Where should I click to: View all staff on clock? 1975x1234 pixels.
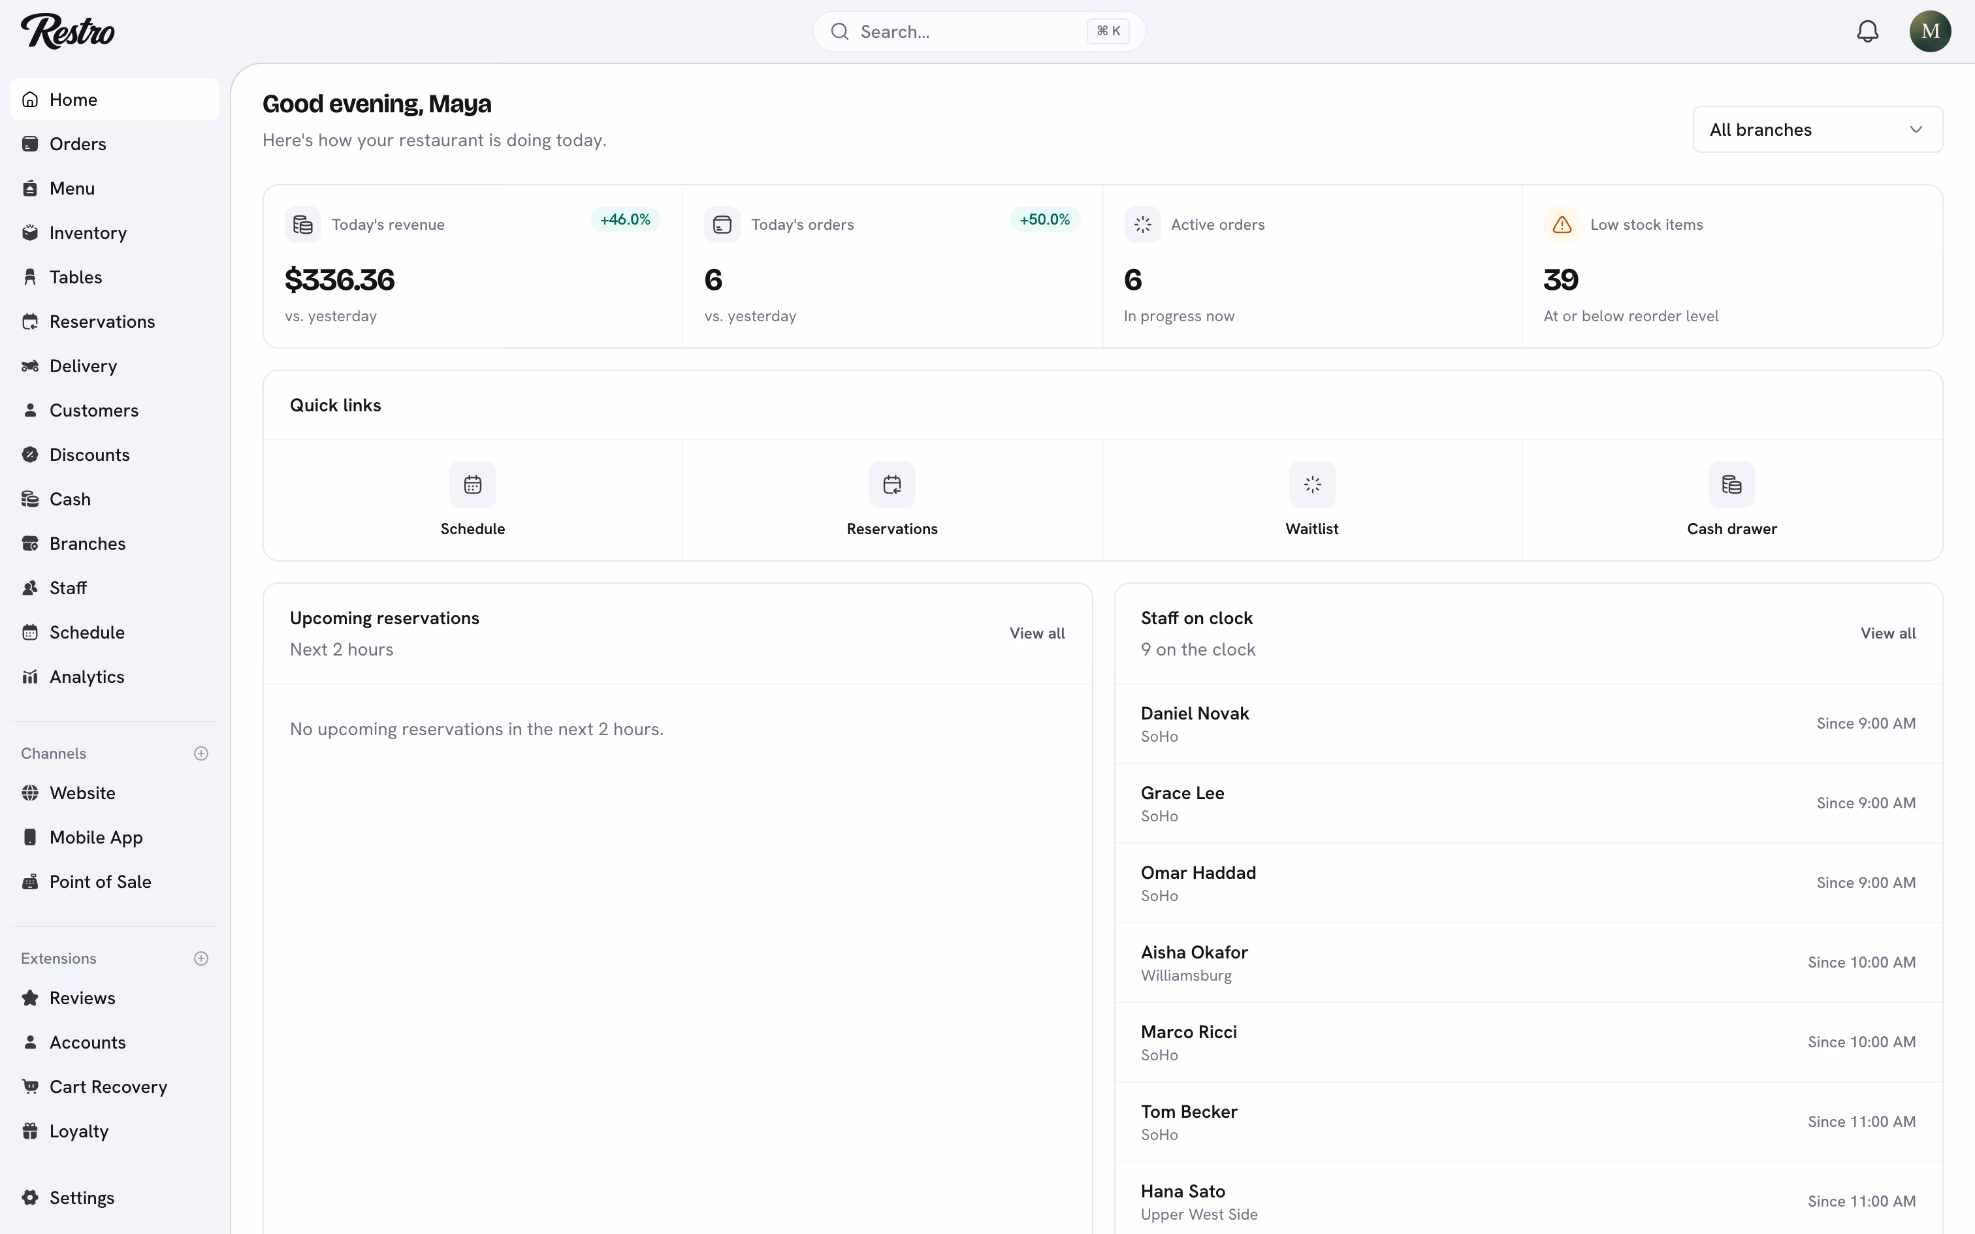click(x=1887, y=633)
